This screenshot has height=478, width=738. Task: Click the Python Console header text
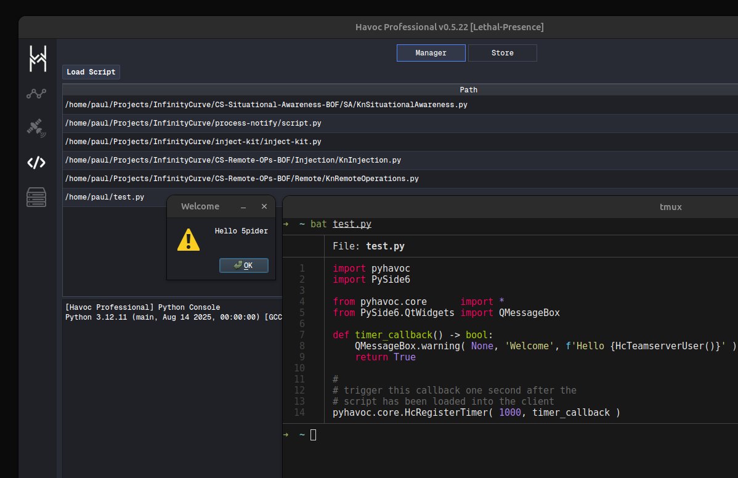pyautogui.click(x=143, y=307)
